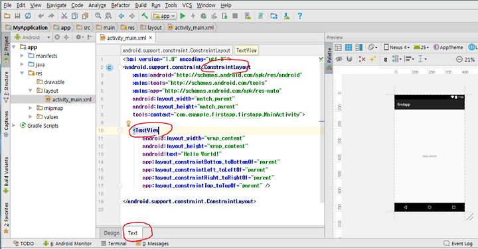Open the Android project view dropdown

[33, 37]
